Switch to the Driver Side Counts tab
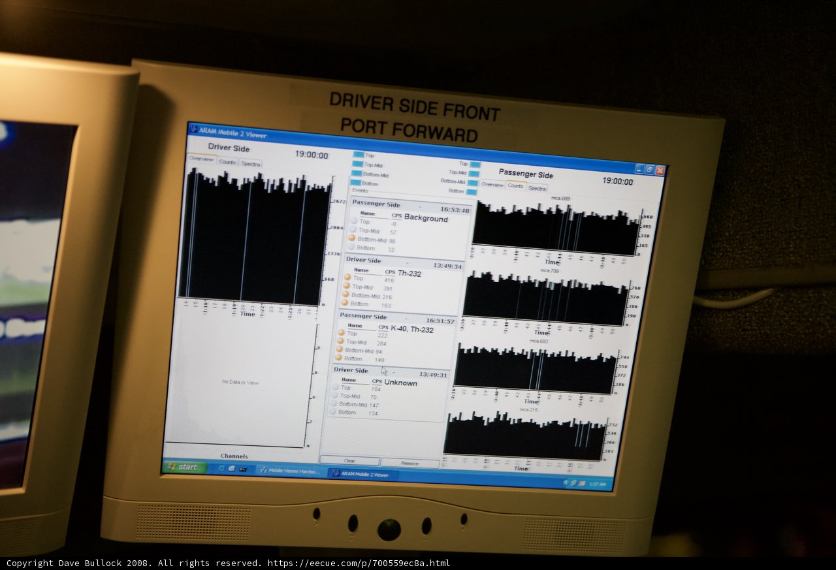 (x=227, y=162)
